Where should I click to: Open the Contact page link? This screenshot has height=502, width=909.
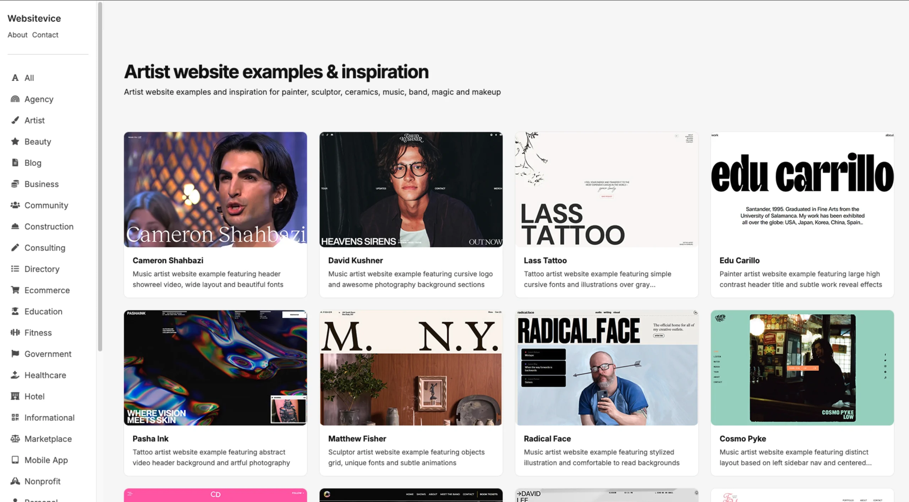(x=45, y=35)
